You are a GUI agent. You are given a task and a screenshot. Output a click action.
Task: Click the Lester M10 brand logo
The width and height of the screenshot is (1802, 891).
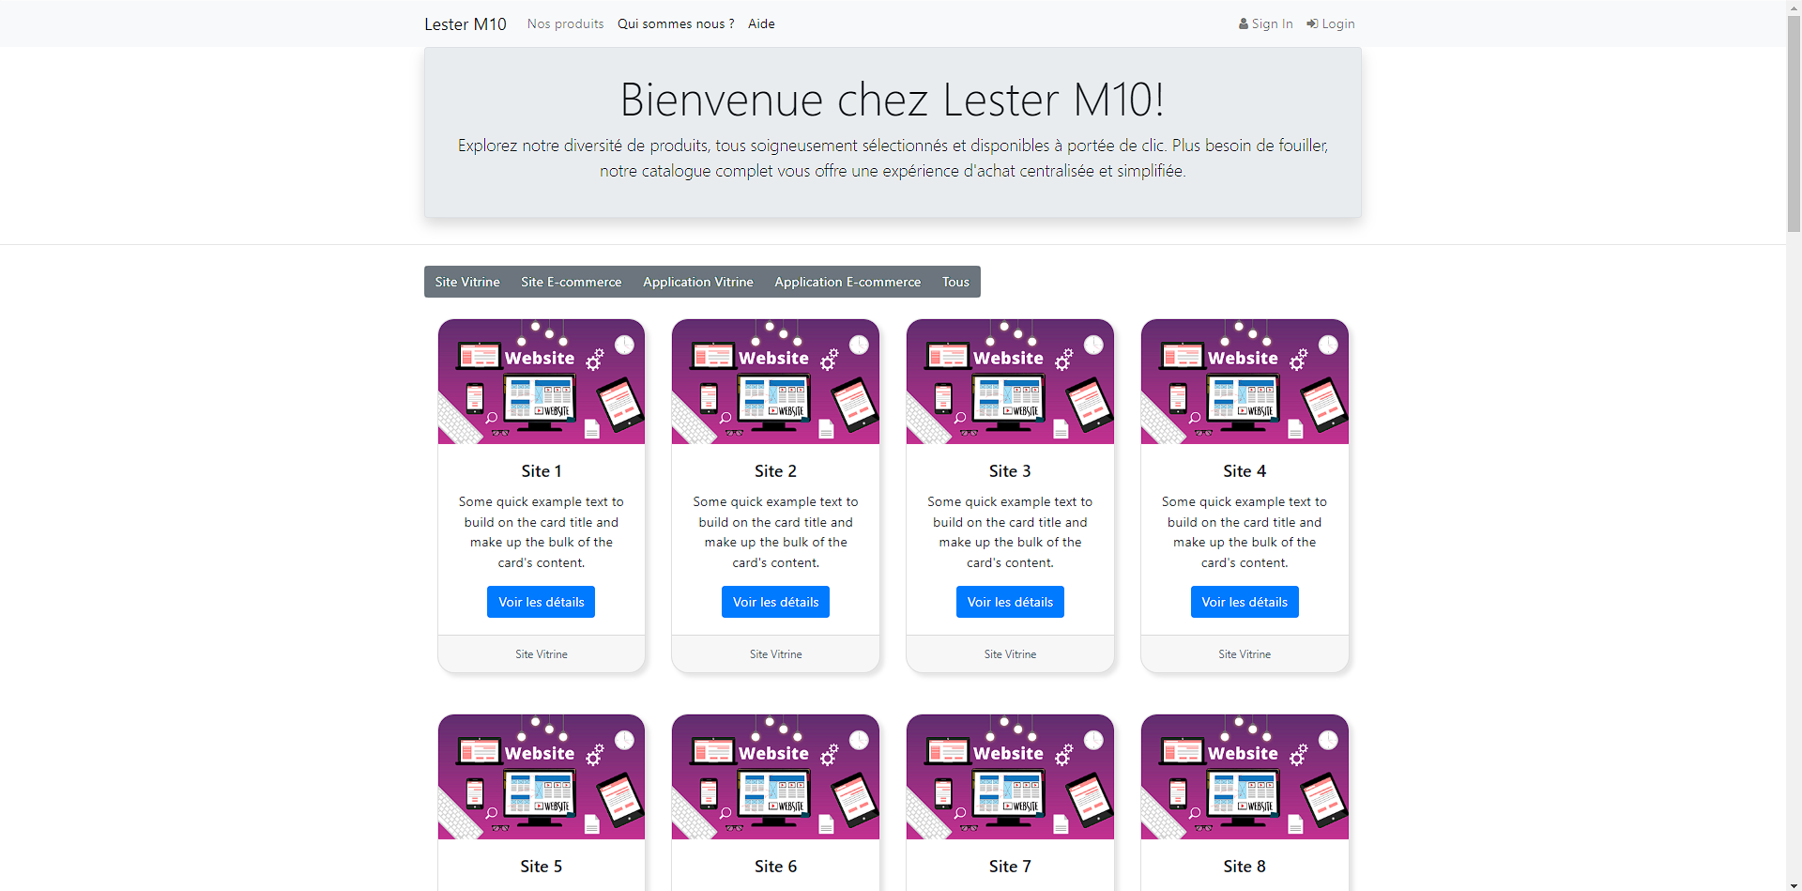[466, 24]
